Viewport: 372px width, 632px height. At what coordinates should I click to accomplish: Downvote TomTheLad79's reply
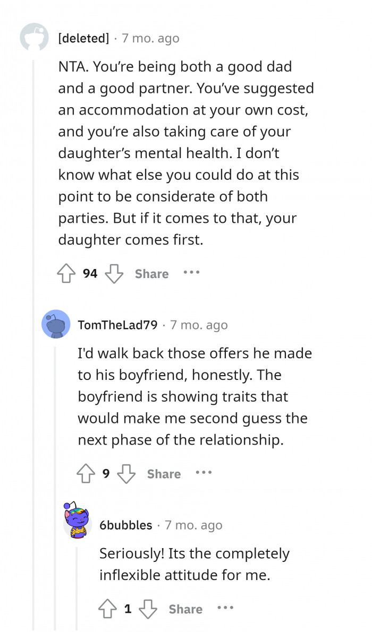click(126, 473)
